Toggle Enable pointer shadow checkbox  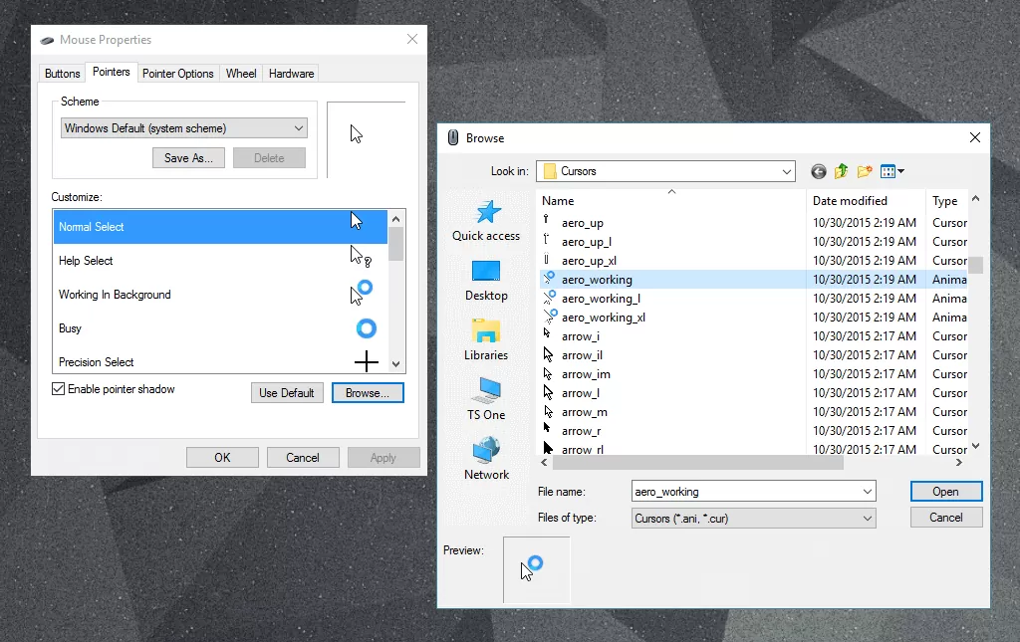click(59, 389)
